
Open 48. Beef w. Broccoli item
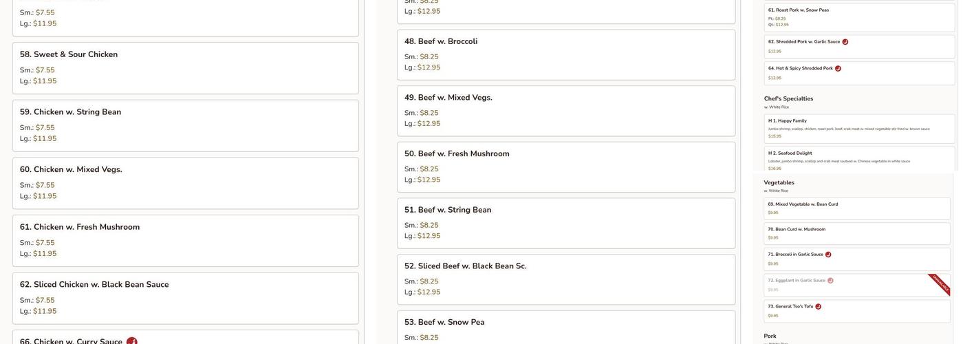[x=565, y=54]
